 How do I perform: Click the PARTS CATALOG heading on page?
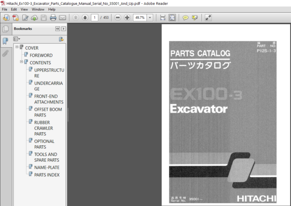tap(200, 53)
